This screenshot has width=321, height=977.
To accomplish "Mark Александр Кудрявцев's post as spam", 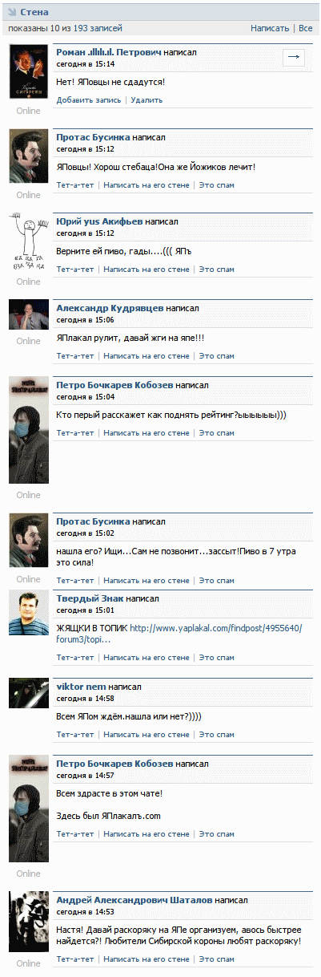I will [216, 356].
